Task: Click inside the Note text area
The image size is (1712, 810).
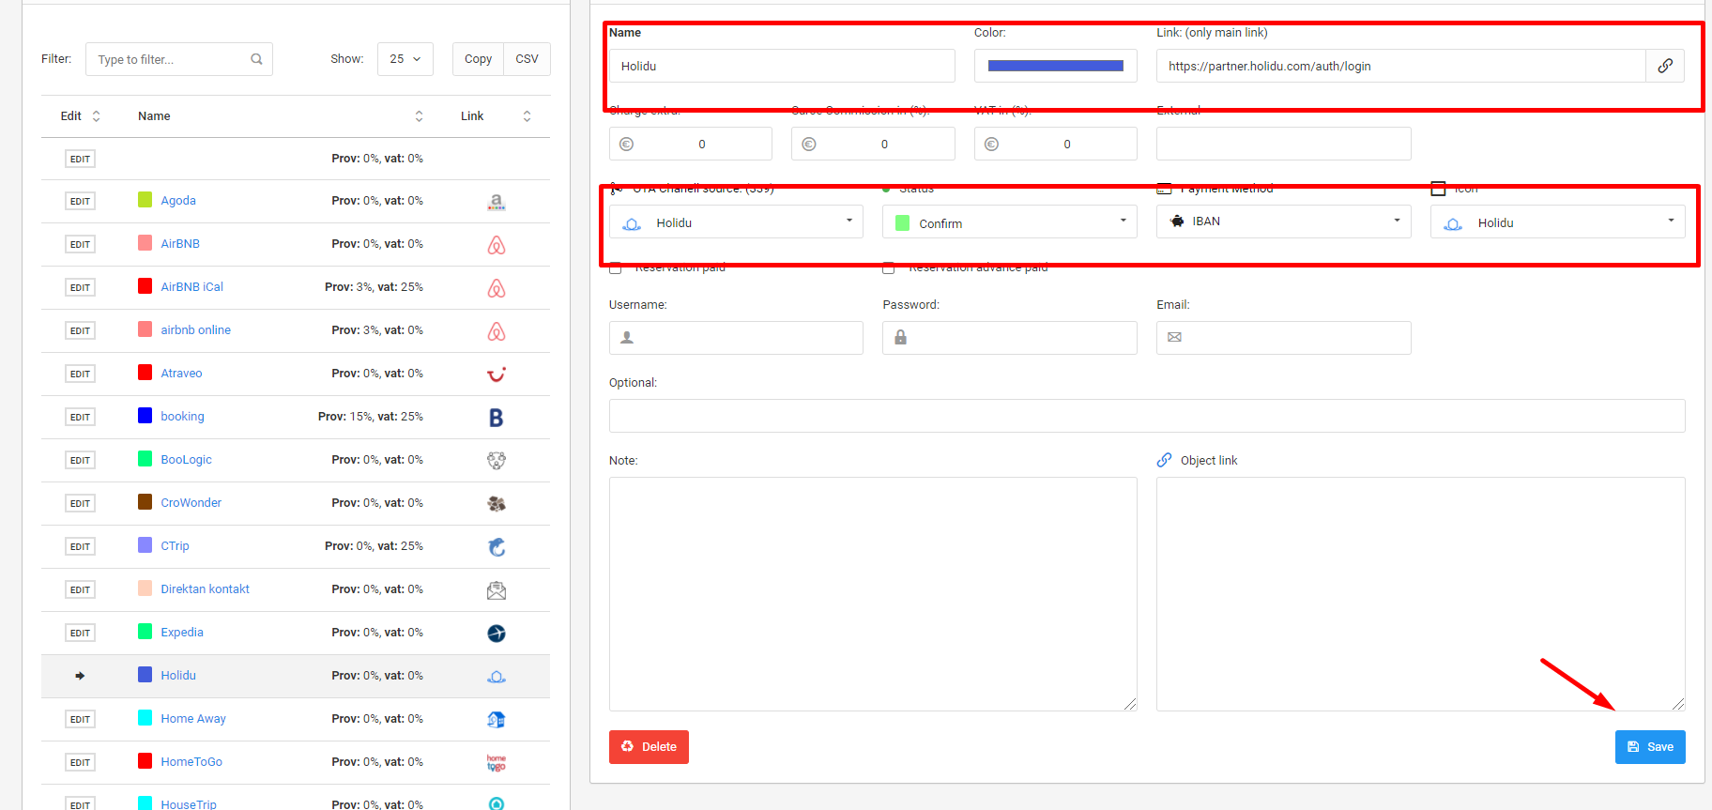Action: (873, 594)
